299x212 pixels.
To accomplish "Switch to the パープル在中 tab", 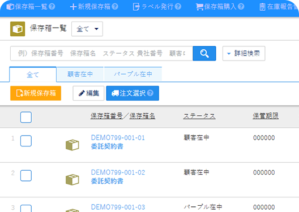I will point(133,74).
